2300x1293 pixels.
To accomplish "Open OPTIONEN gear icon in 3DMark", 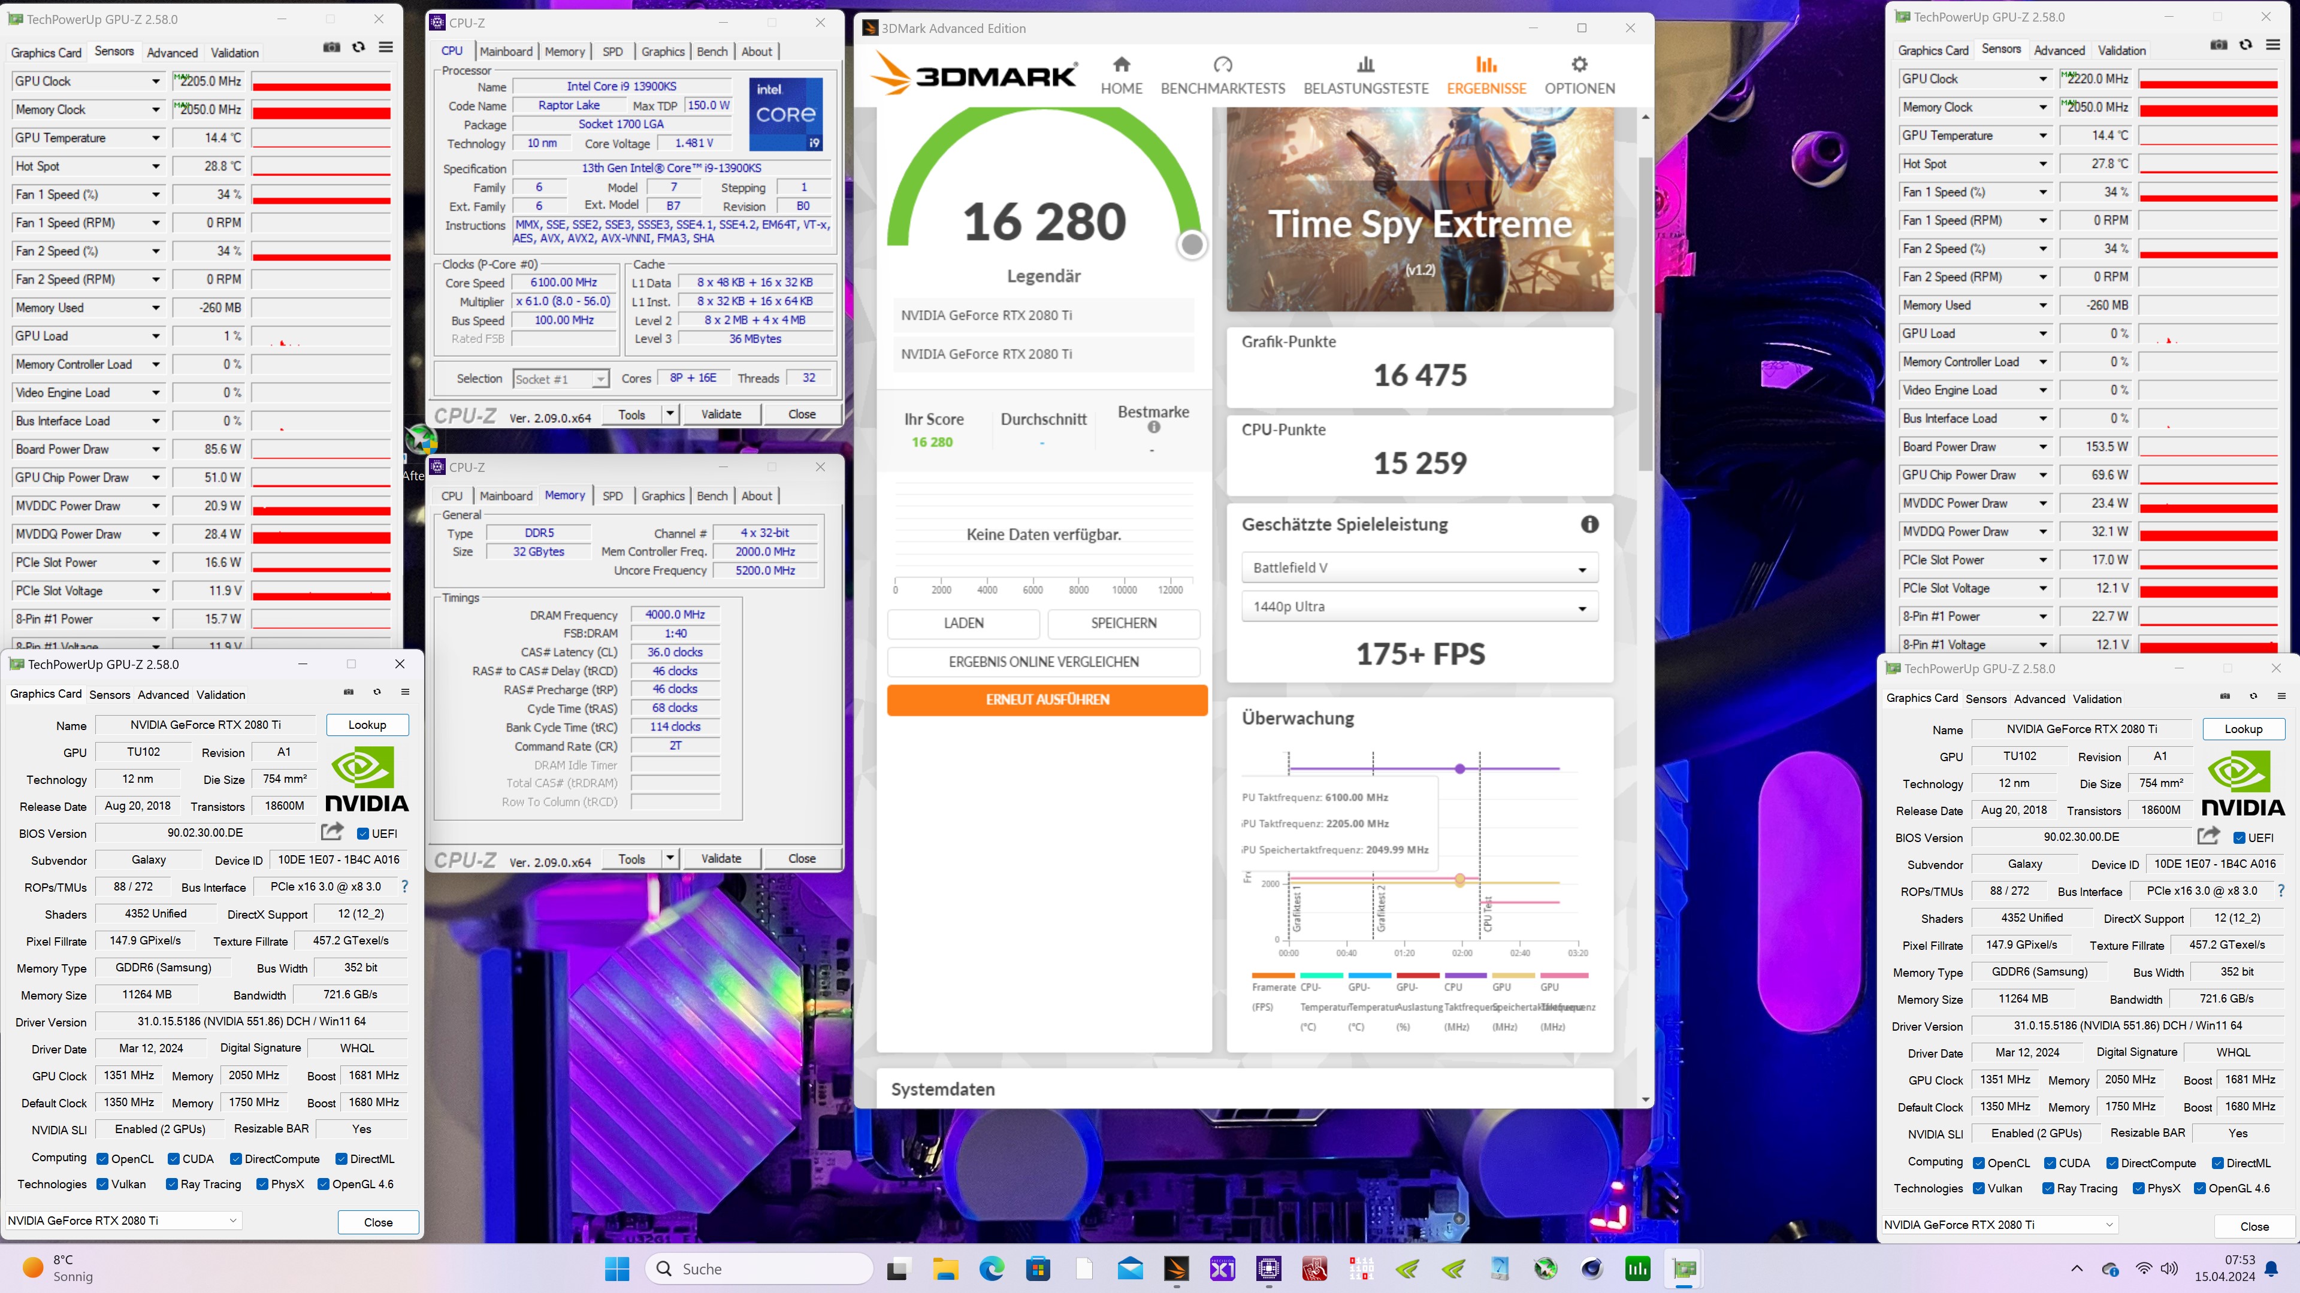I will 1579,64.
